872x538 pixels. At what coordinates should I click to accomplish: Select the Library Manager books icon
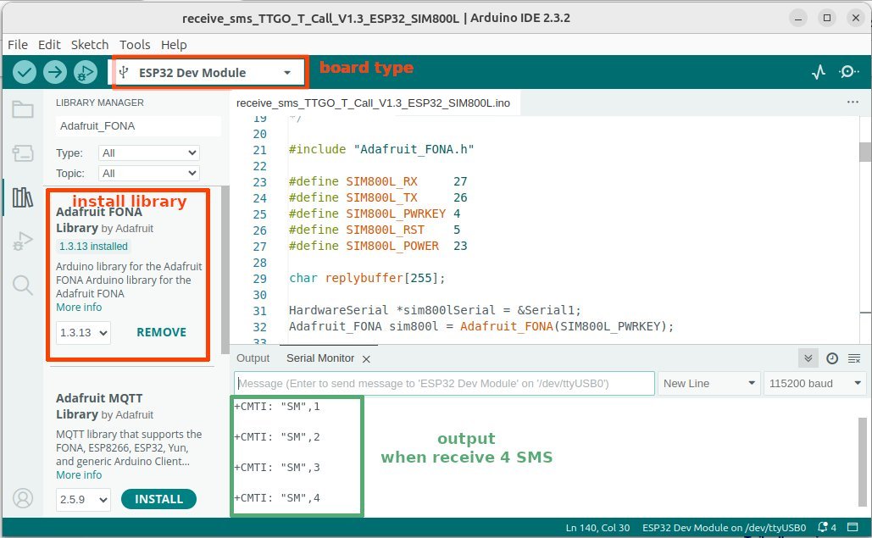(x=23, y=197)
